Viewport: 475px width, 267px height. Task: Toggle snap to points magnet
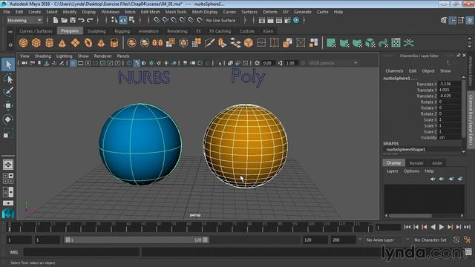(174, 20)
